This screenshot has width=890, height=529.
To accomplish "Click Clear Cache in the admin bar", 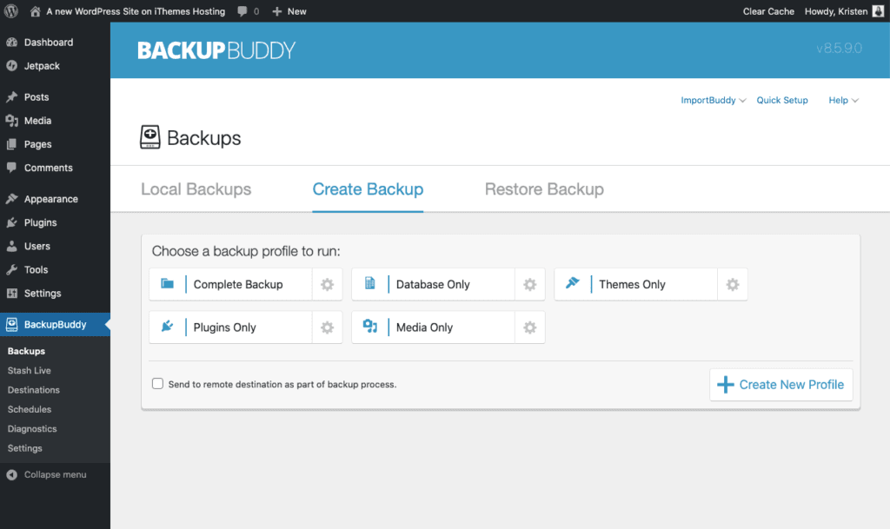I will point(768,11).
